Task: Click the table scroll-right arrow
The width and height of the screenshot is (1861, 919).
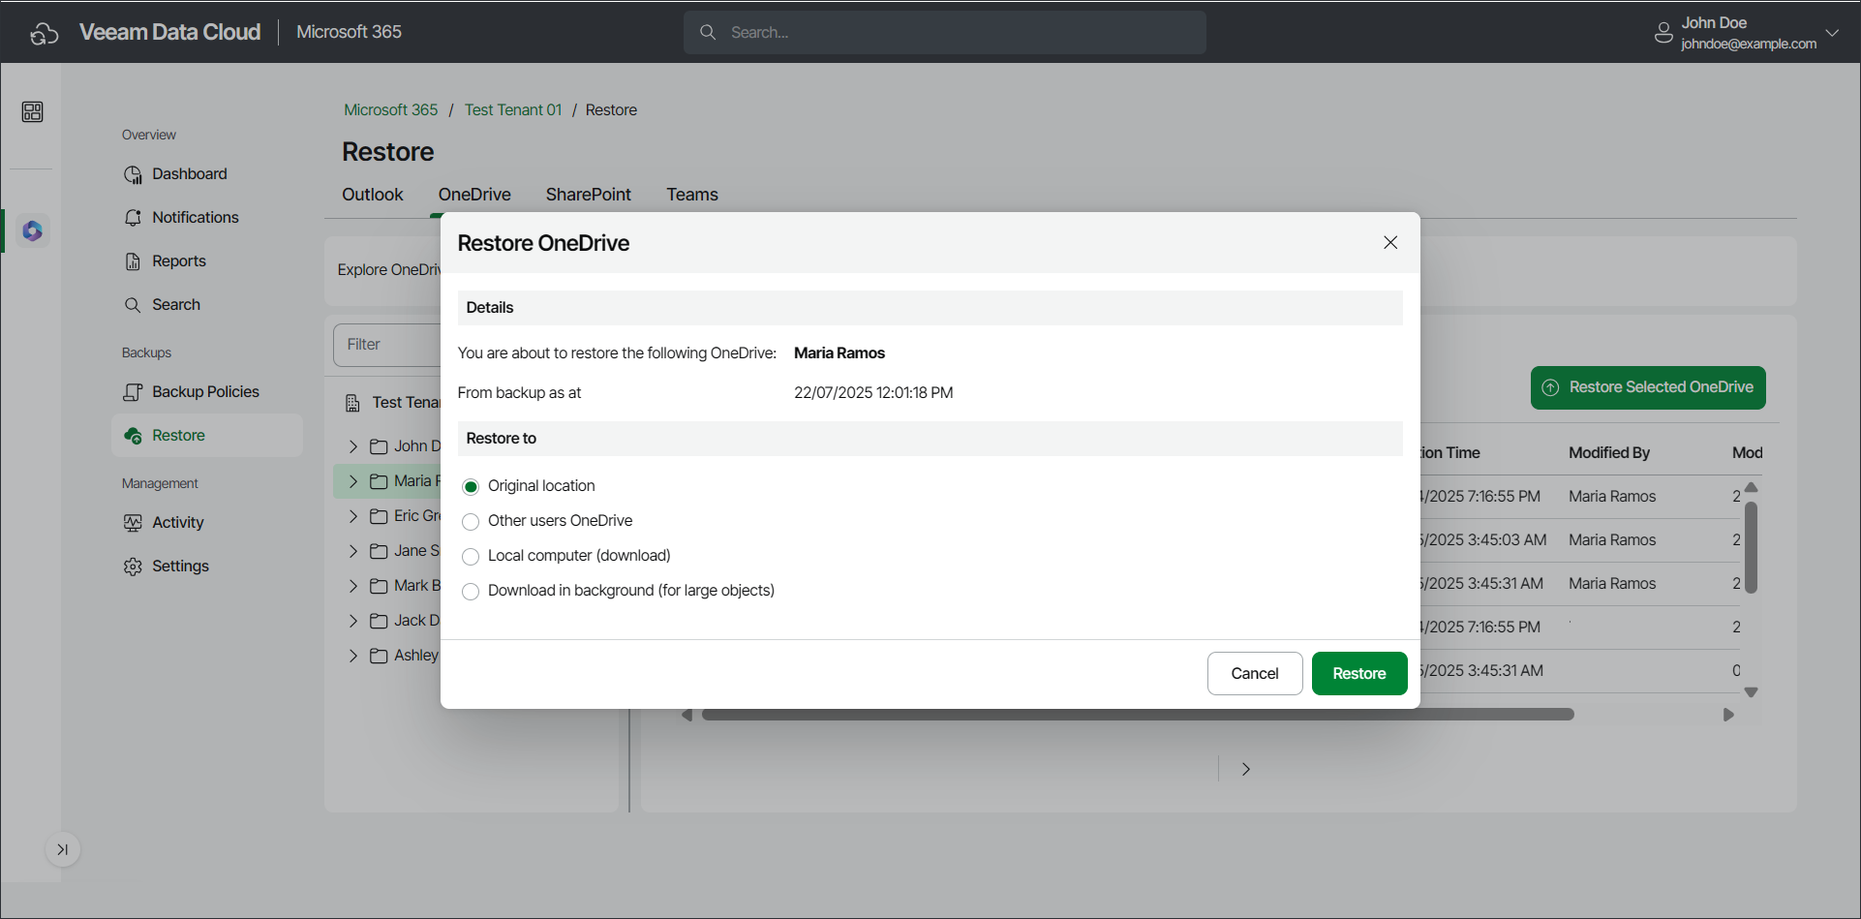Action: tap(1728, 715)
